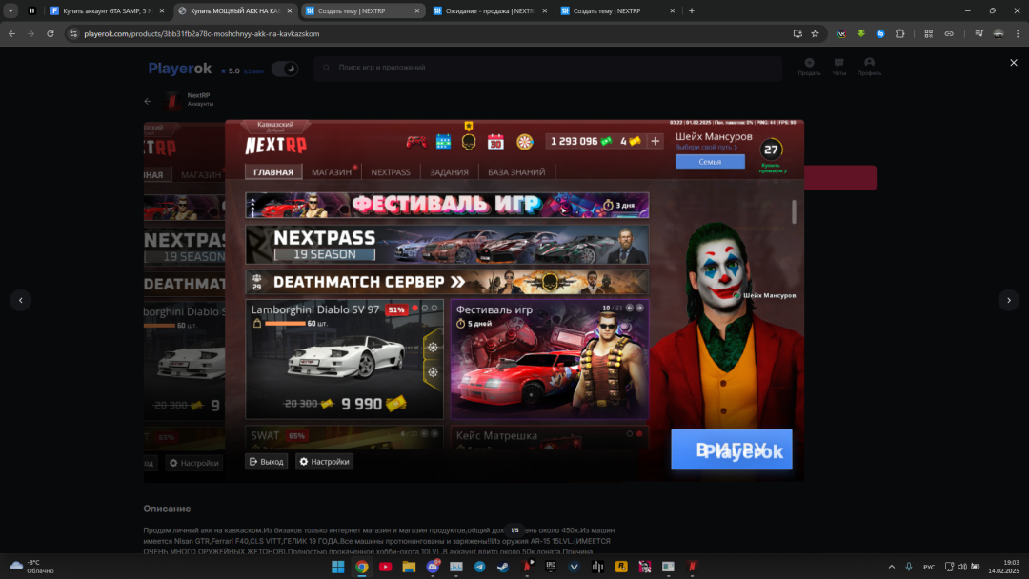Click the upper gear icon on Lamborghini card
Image resolution: width=1029 pixels, height=579 pixels.
click(433, 348)
